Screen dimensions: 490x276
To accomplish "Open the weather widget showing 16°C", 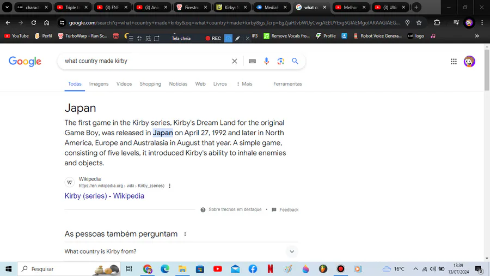I will [x=393, y=269].
